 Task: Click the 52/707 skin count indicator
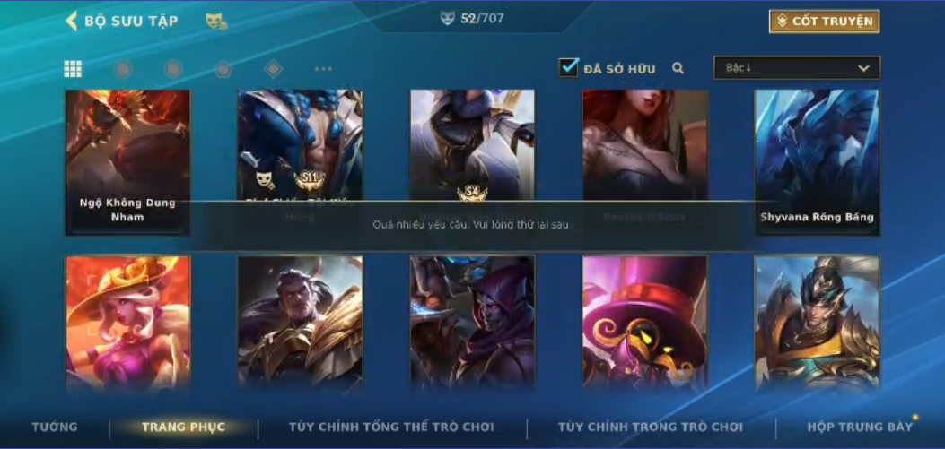click(472, 18)
